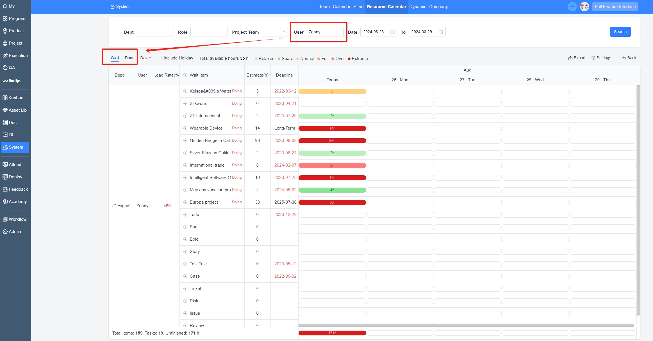Open the Effort tab in top navigation
This screenshot has width=653, height=341.
358,7
